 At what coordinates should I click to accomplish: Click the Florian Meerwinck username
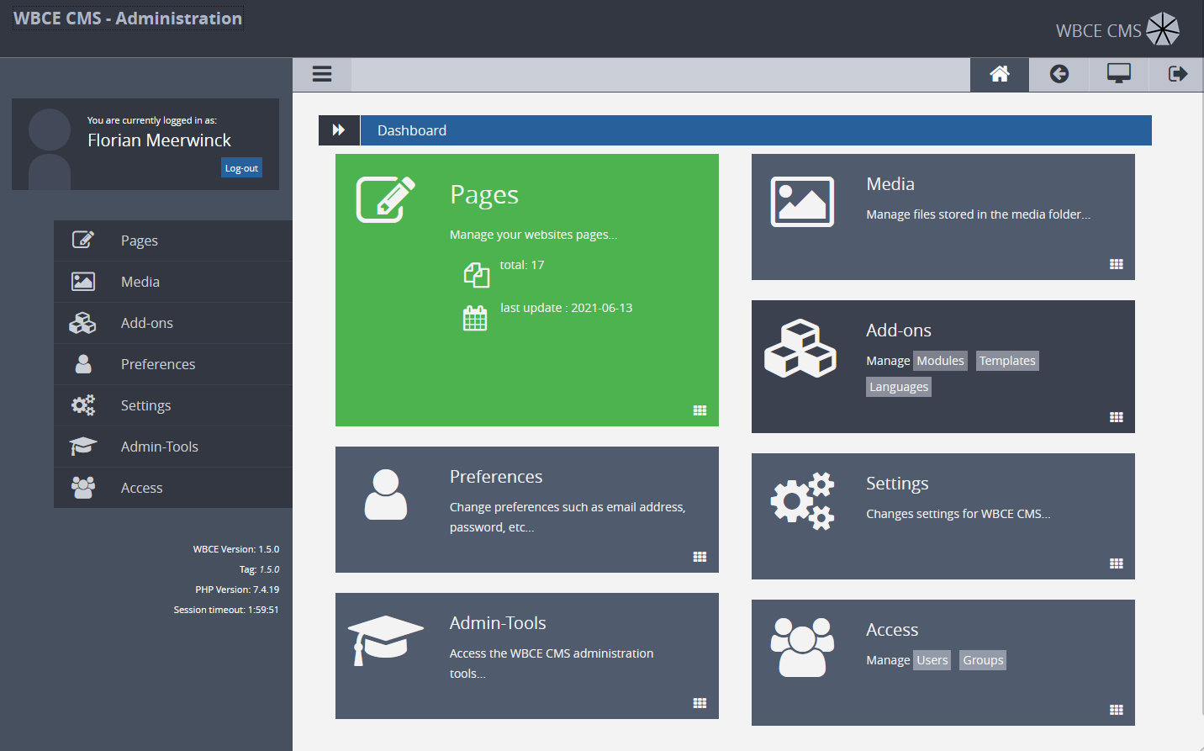(159, 140)
